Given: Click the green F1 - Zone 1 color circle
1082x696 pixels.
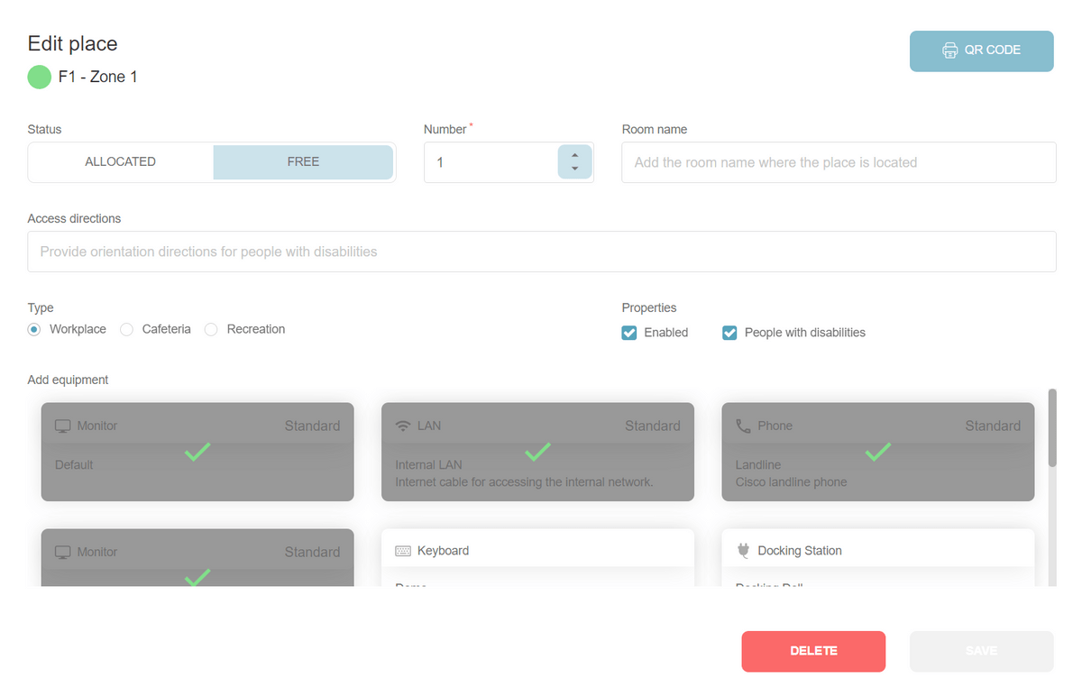Looking at the screenshot, I should coord(40,78).
